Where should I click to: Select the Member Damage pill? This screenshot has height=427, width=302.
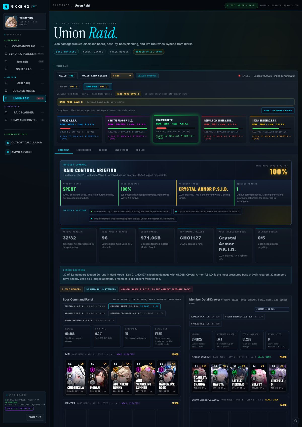[x=93, y=52]
